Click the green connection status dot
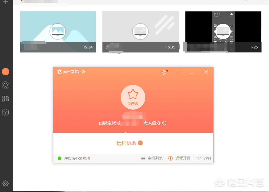Viewport: 269px width, 192px height. (x=60, y=158)
